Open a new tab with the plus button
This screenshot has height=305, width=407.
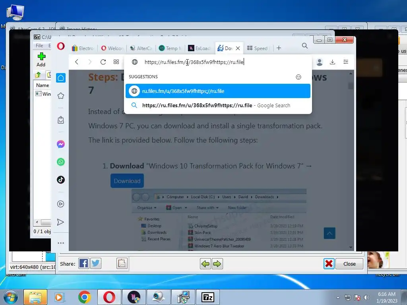[x=279, y=48]
